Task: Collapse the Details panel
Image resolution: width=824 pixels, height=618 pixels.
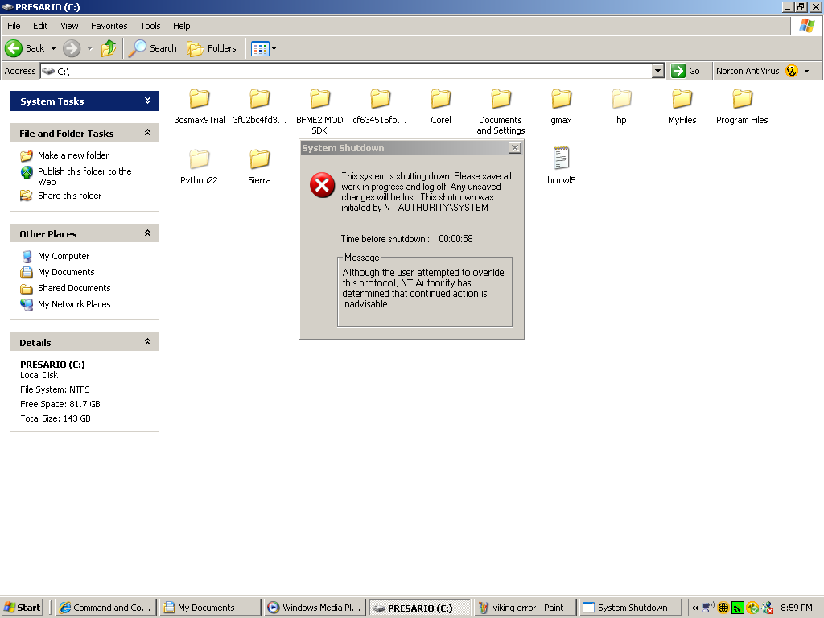Action: pos(147,342)
